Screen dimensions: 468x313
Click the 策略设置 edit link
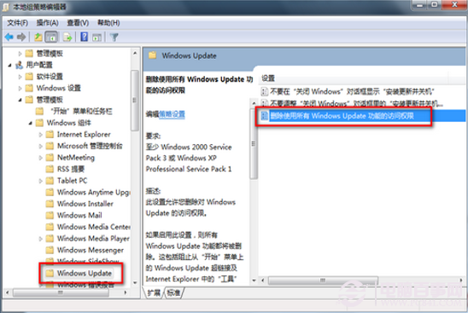172,114
